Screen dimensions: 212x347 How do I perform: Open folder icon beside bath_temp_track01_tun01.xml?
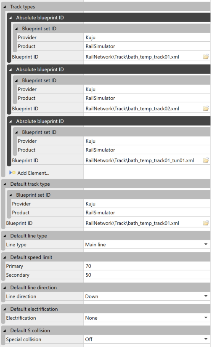[206, 160]
